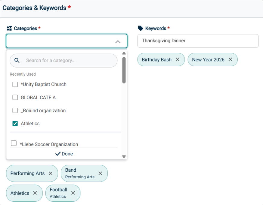Uncheck the Athletics checkbox
This screenshot has width=263, height=205.
point(15,123)
